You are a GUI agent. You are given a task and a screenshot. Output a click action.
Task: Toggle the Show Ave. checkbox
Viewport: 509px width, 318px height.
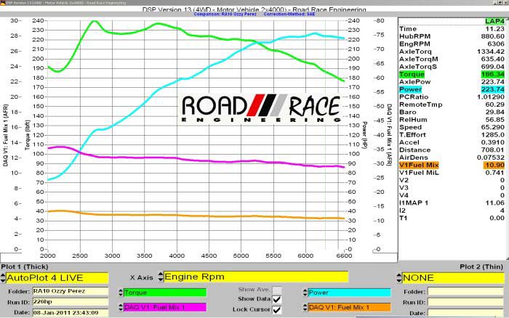pyautogui.click(x=276, y=290)
